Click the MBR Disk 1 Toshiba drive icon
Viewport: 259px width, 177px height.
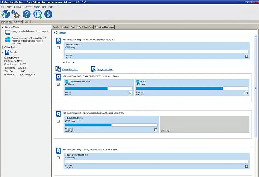click(x=58, y=41)
